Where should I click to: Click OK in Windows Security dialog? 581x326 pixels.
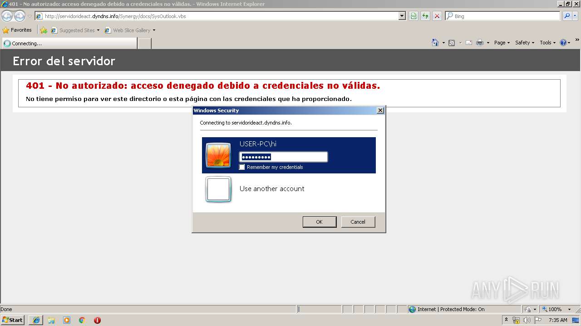(x=319, y=222)
